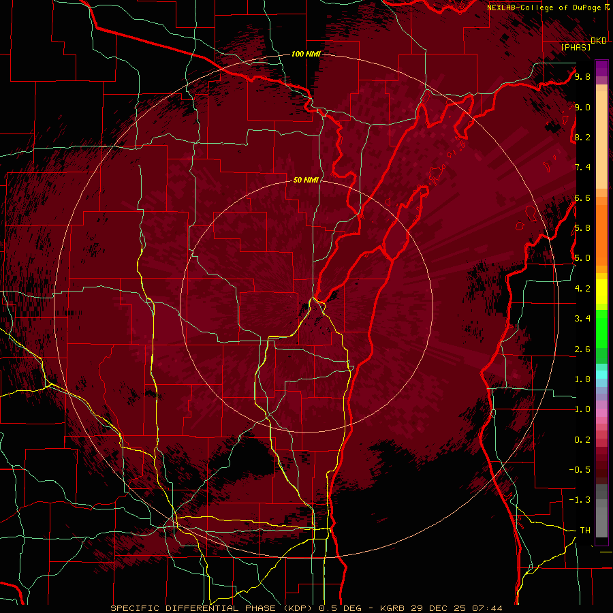Screen dimensions: 613x613
Task: Click the 7.4 scale value
Action: point(582,168)
